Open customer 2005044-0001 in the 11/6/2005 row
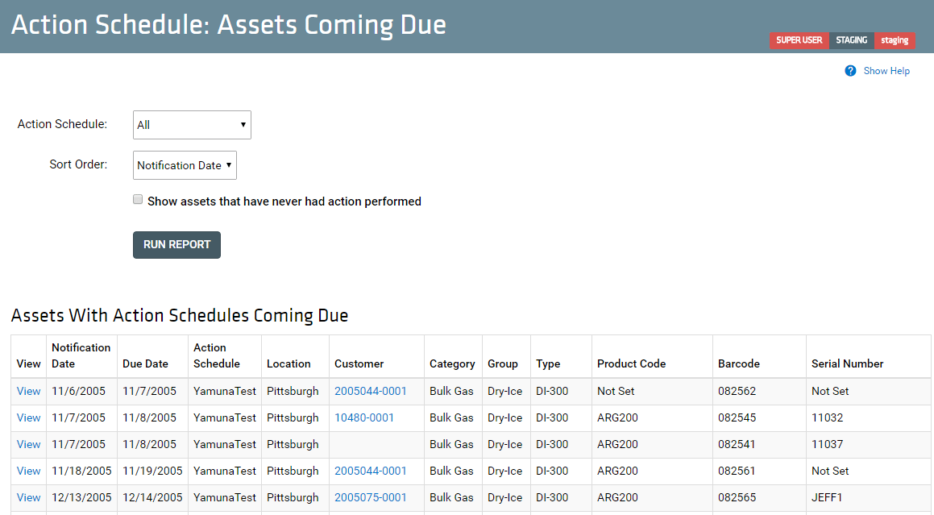Screen dimensions: 934x515 click(371, 391)
